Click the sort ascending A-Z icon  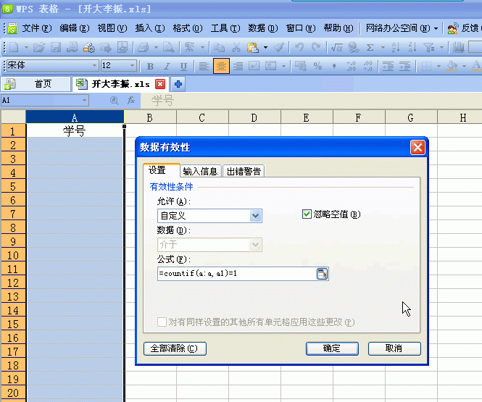(x=396, y=47)
